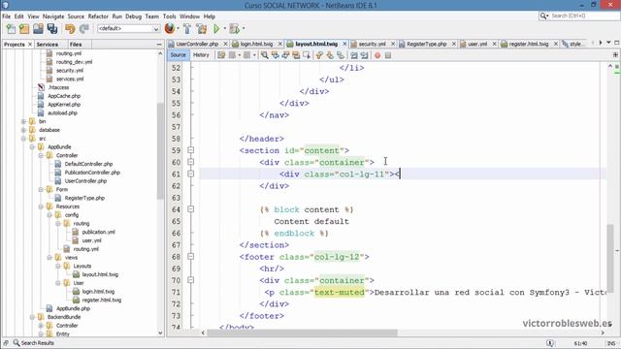Open the Debug Project dropdown arrow
The image size is (621, 349).
244,28
